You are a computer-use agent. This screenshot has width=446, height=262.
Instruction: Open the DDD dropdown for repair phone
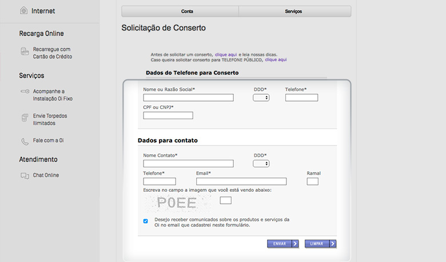(x=261, y=98)
